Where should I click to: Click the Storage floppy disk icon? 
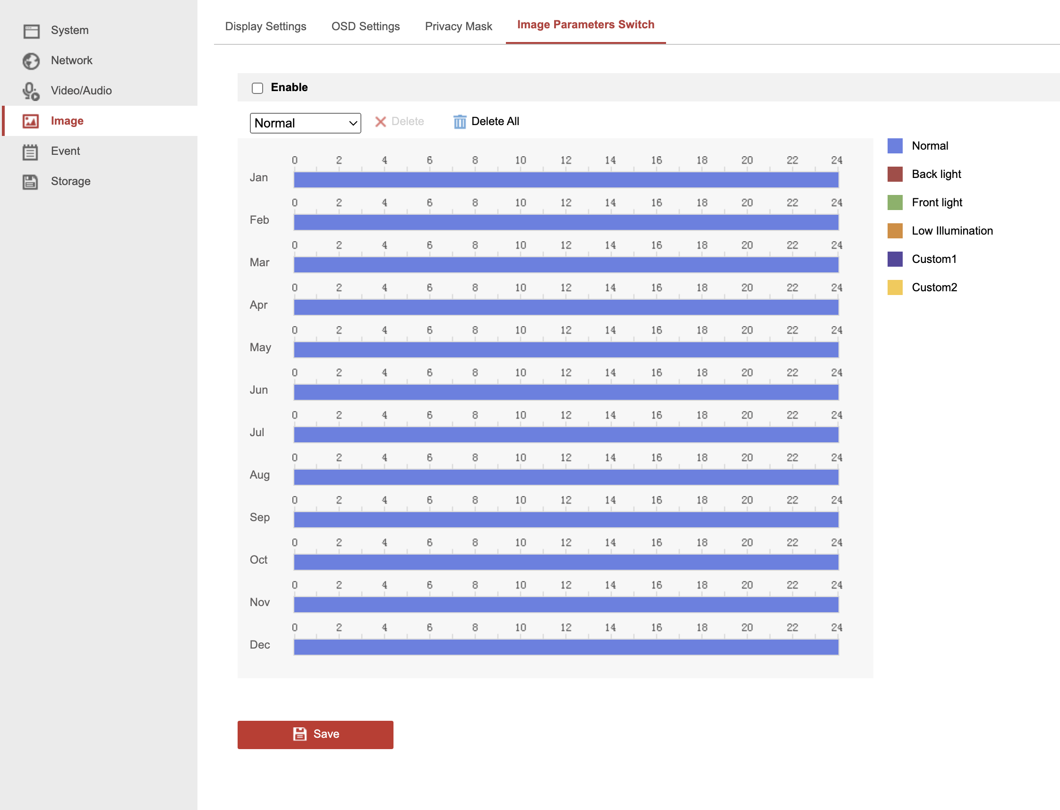[x=30, y=182]
